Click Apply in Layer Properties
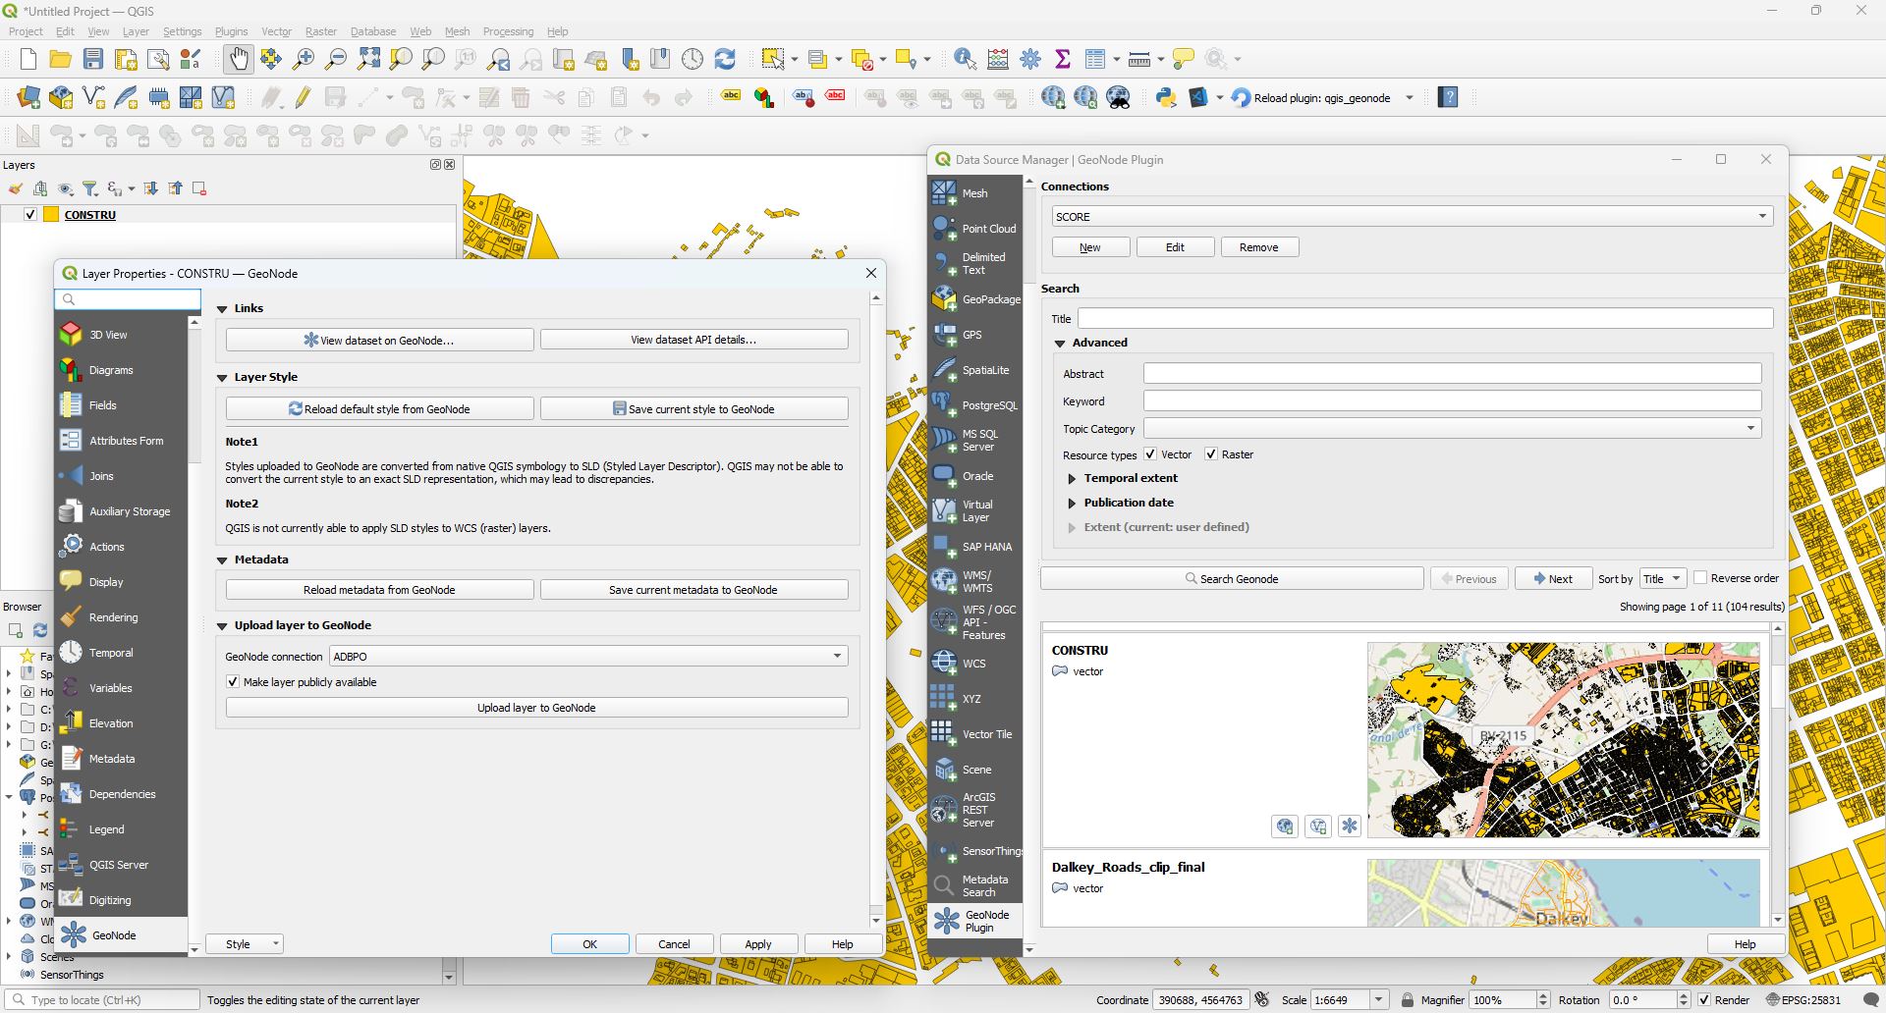1886x1013 pixels. click(x=758, y=944)
